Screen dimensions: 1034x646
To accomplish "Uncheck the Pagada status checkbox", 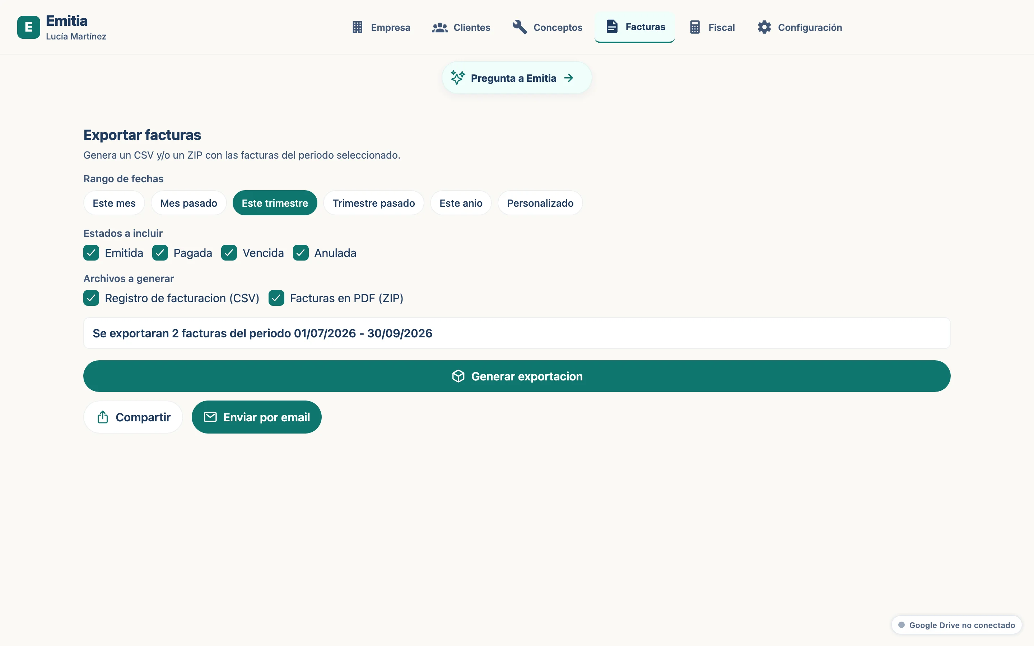I will pos(160,253).
